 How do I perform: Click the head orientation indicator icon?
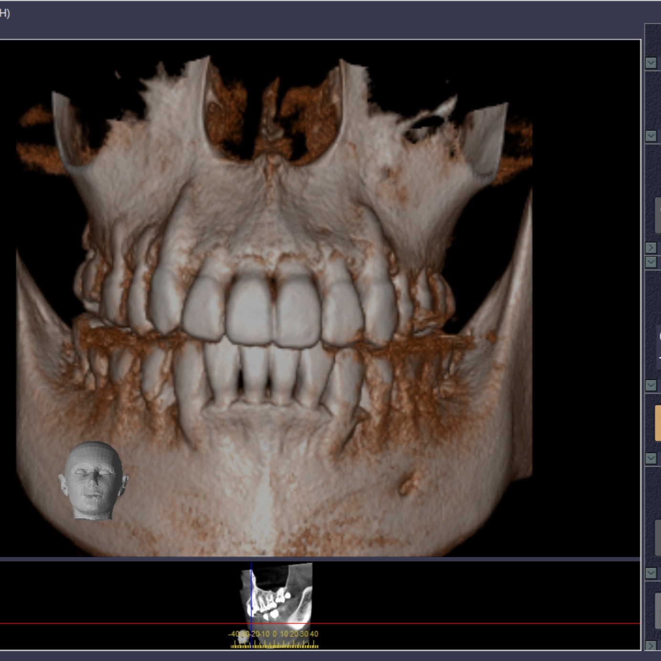pos(93,480)
